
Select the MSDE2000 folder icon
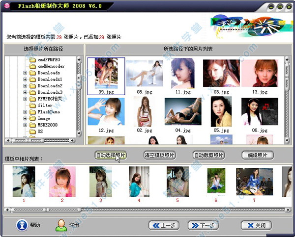[33, 125]
